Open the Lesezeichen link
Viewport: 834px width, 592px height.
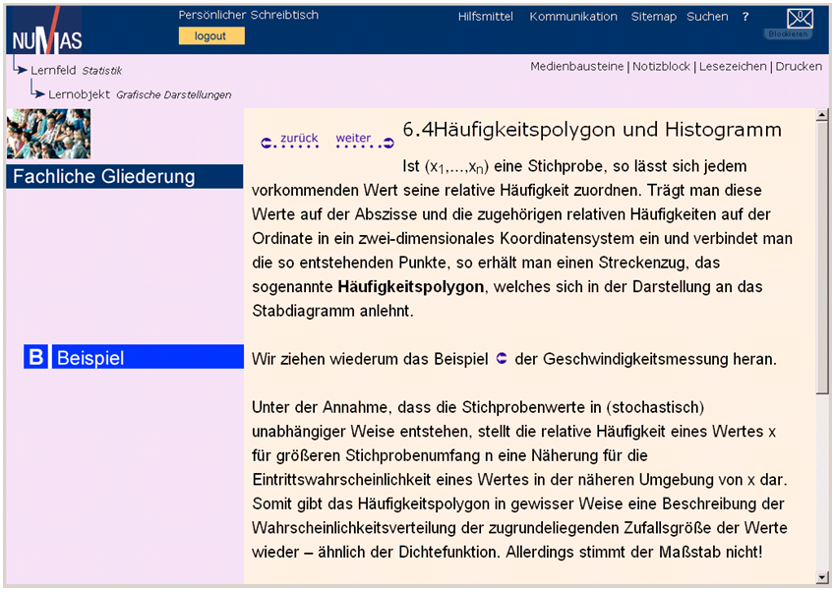coord(733,67)
